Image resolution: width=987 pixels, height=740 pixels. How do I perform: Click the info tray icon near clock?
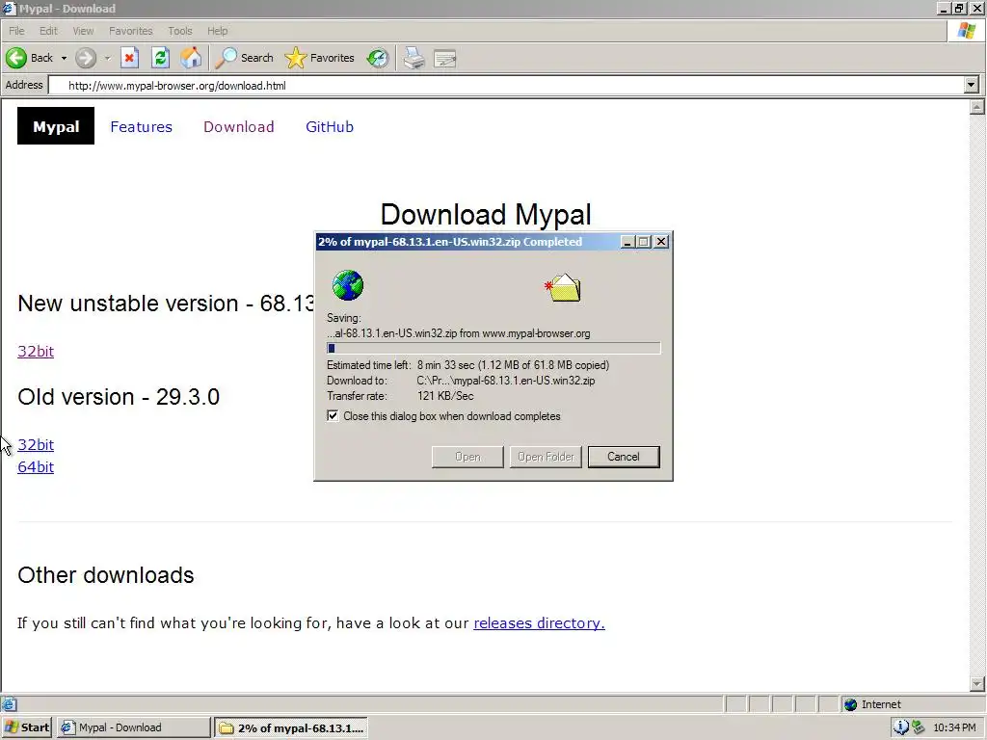901,727
